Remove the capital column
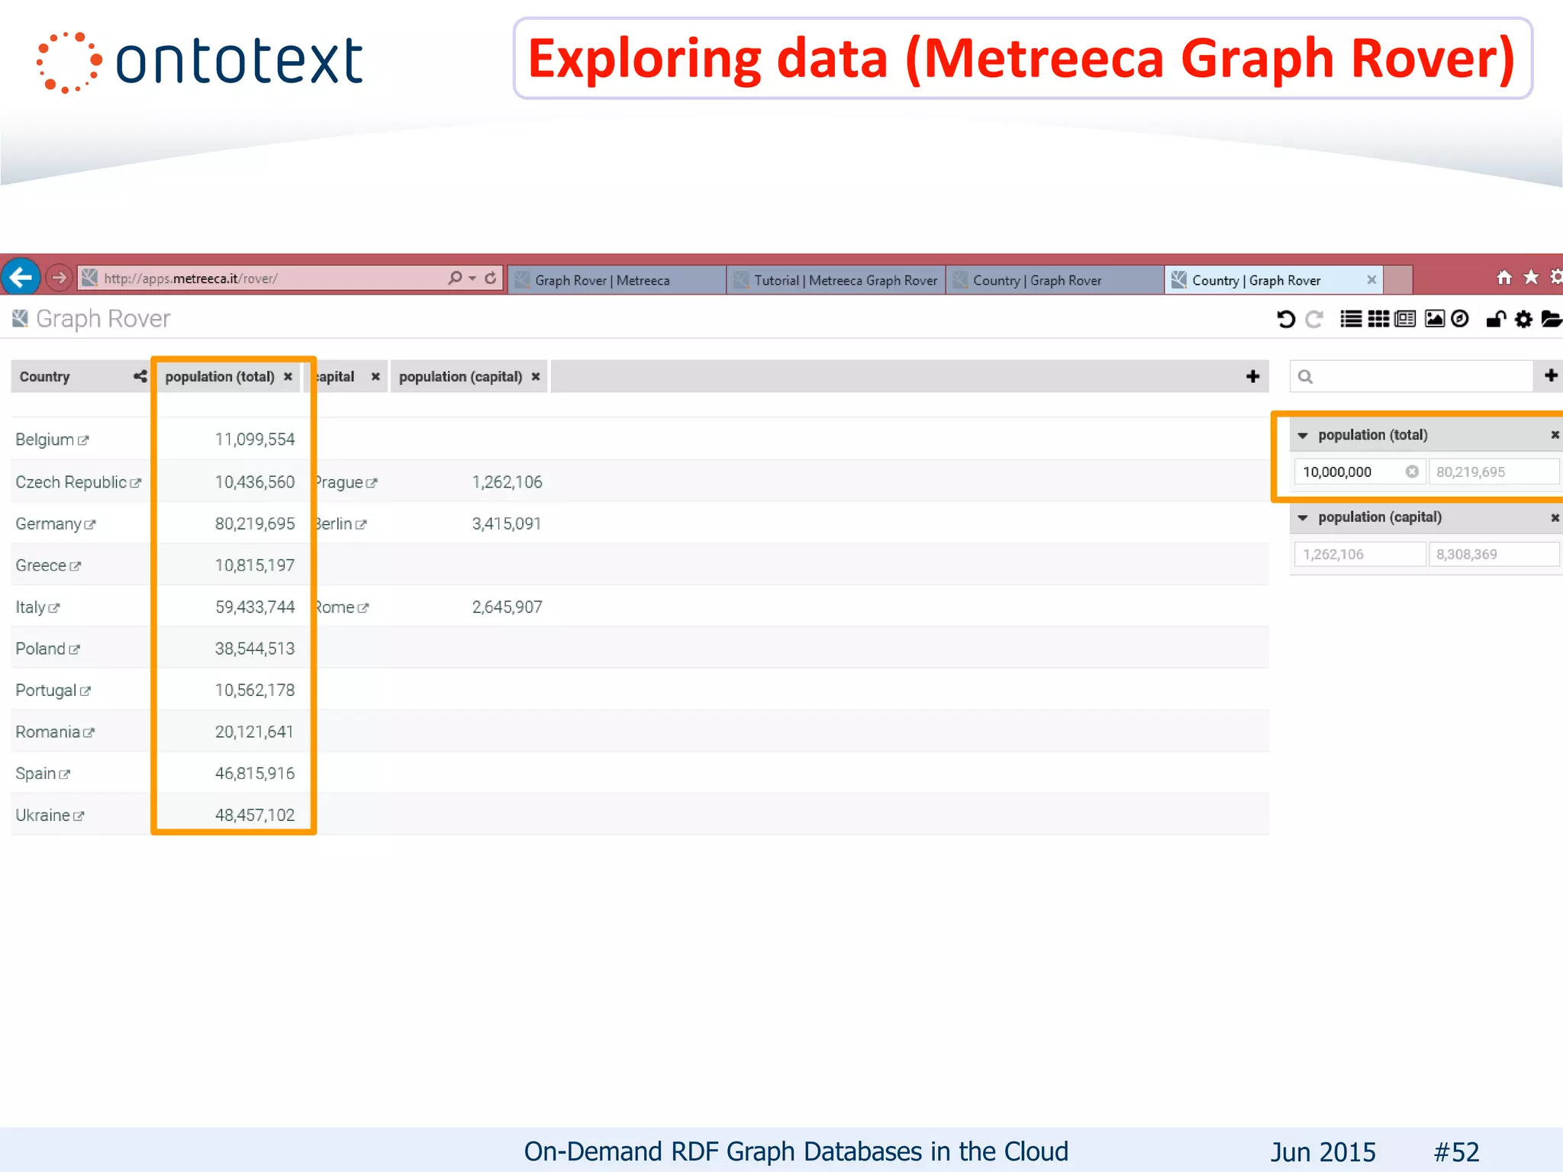Image resolution: width=1563 pixels, height=1172 pixels. (x=375, y=376)
